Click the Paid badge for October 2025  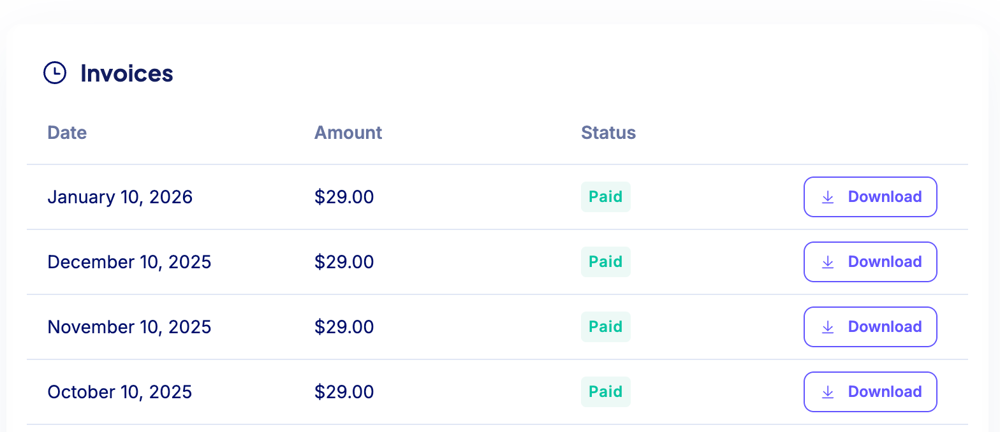[606, 392]
